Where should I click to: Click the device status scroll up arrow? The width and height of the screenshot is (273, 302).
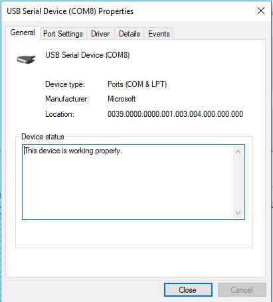tap(238, 151)
